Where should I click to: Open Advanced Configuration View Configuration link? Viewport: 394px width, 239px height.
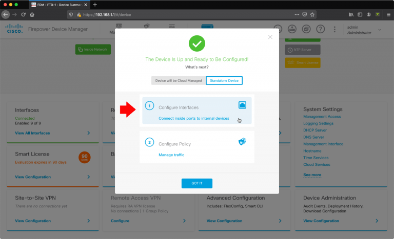click(x=224, y=221)
